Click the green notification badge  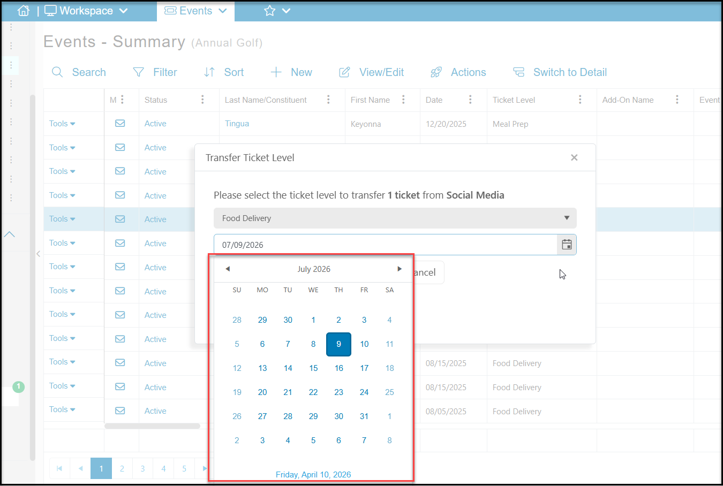18,386
